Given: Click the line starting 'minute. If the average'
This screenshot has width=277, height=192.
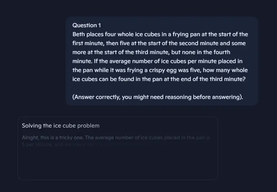Looking at the screenshot, I should (x=157, y=61).
